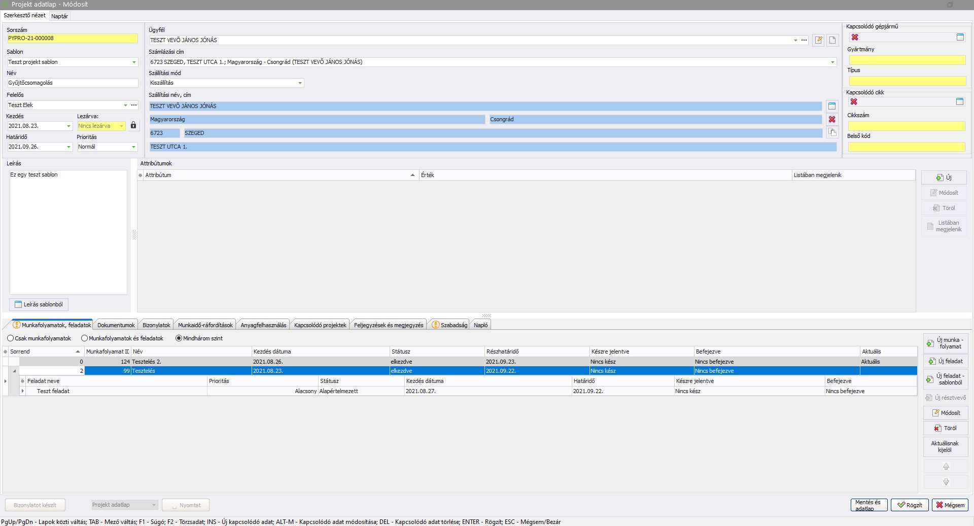
Task: Select the Csak munkafolyamatok radio button
Action: click(x=11, y=338)
